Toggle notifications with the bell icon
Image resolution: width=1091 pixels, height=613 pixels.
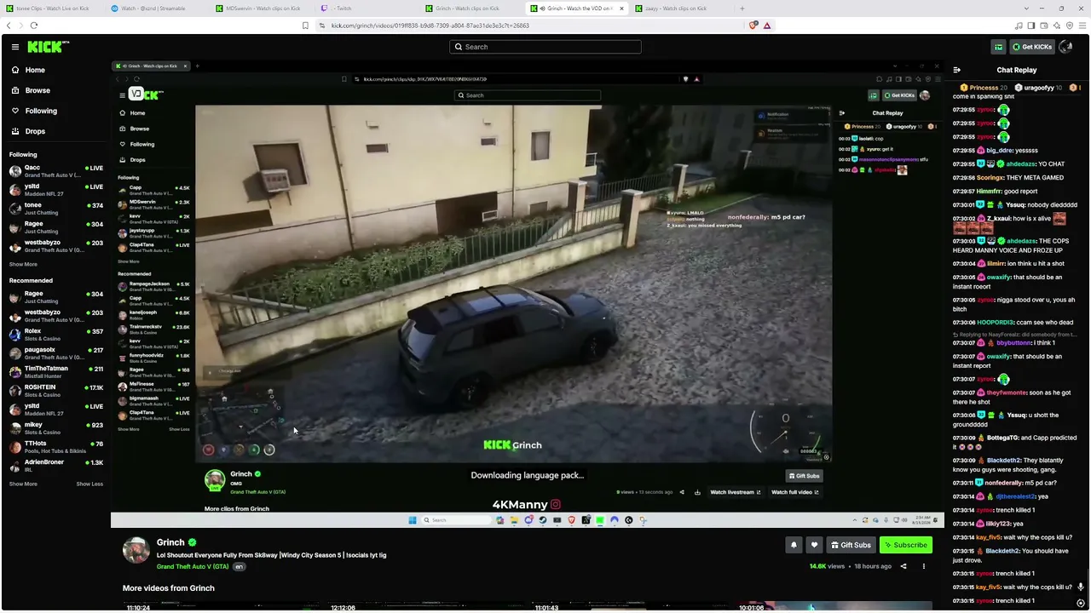click(794, 545)
